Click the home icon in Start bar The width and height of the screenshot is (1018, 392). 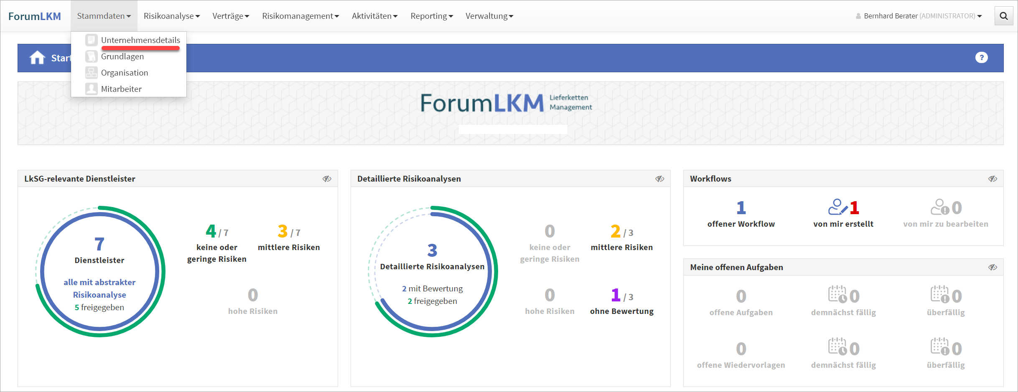(x=37, y=58)
